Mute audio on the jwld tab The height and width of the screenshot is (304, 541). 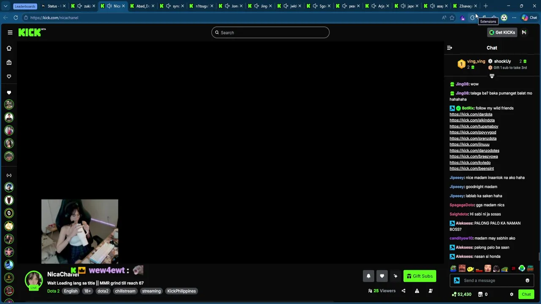point(286,6)
